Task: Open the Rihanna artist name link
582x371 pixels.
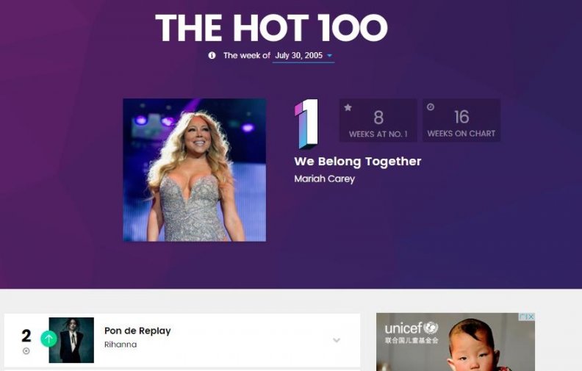Action: point(121,345)
